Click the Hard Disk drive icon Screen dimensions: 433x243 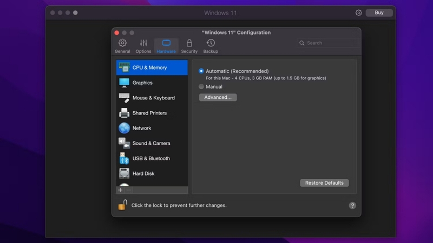124,173
